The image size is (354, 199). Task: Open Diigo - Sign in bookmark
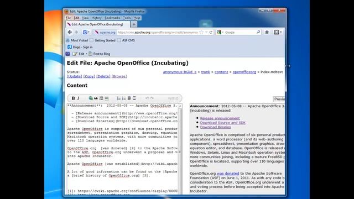pos(80,47)
